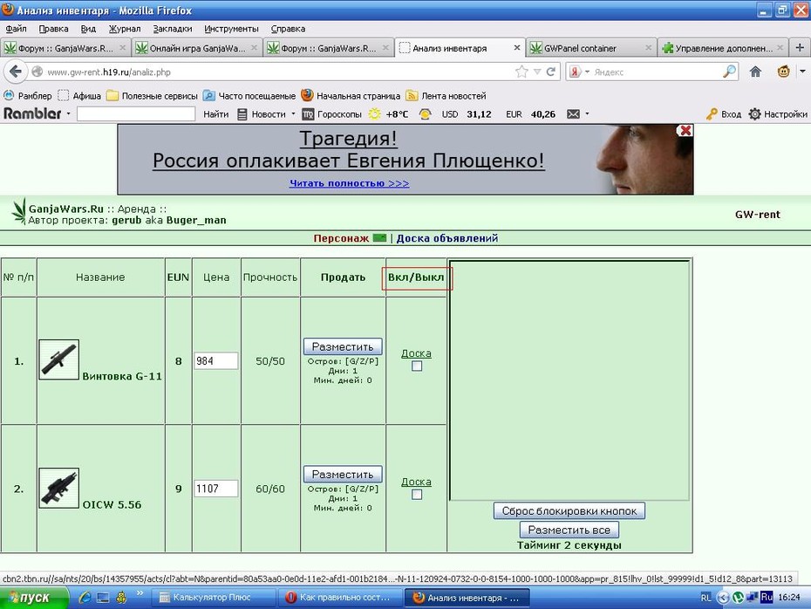Viewport: 811px width, 609px height.
Task: Open the Закладки menu
Action: pos(173,29)
